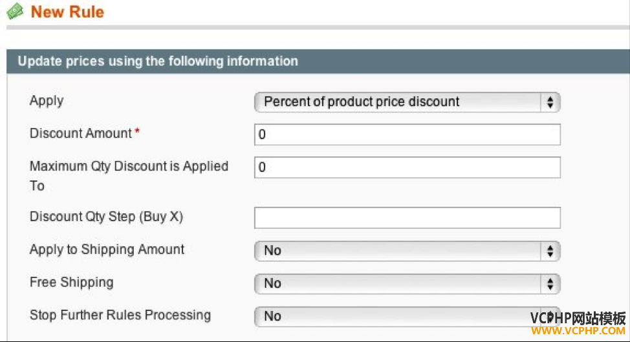
Task: Click the WWW.VCPHP.COM watermark link
Action: (x=578, y=331)
